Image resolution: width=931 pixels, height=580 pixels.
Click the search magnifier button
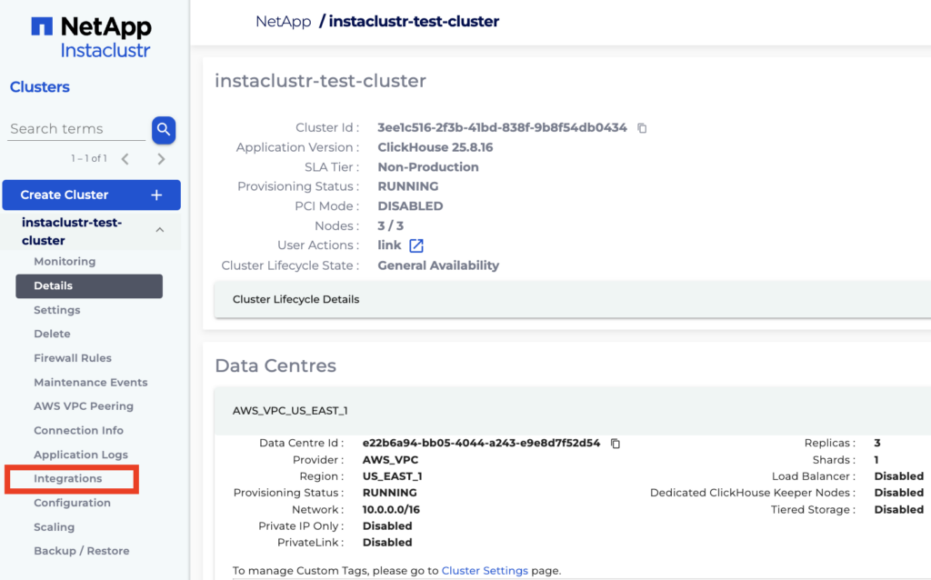[164, 129]
